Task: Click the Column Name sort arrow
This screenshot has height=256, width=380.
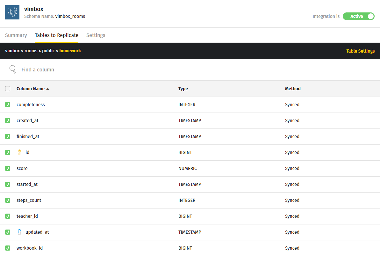Action: click(x=48, y=89)
